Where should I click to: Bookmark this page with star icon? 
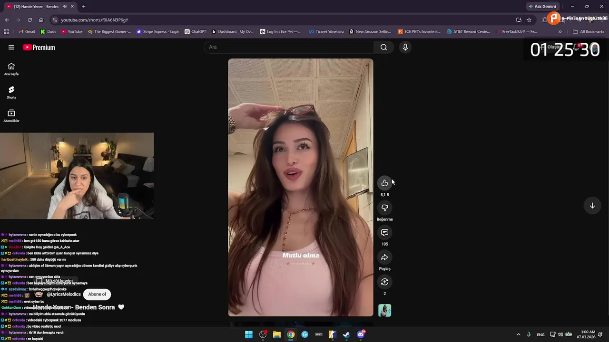coord(529,20)
